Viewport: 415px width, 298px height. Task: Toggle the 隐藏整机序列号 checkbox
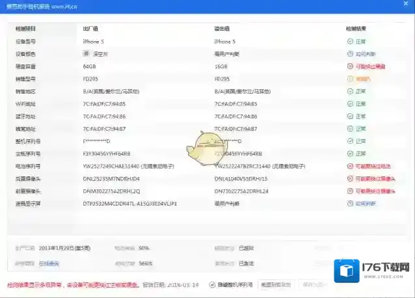tap(212, 285)
